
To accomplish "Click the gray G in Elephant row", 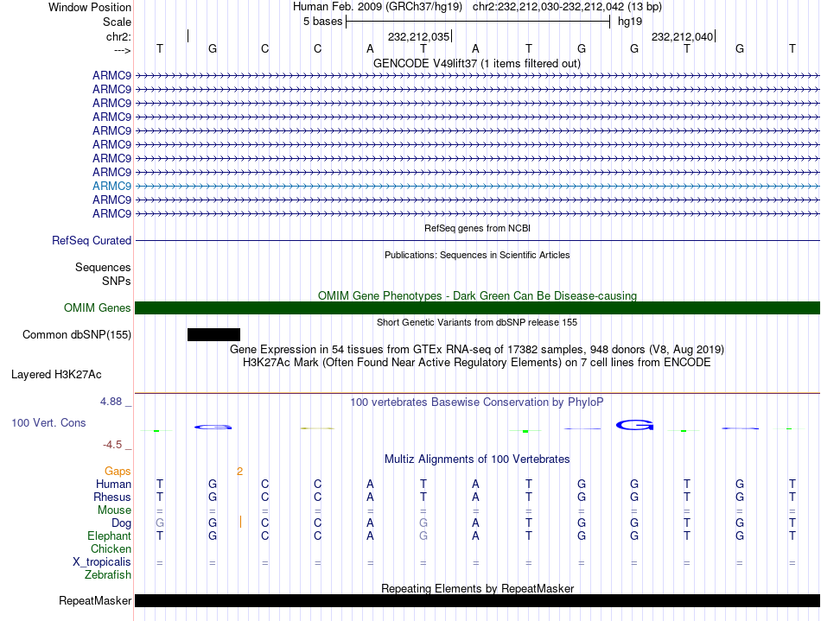I will click(x=423, y=535).
